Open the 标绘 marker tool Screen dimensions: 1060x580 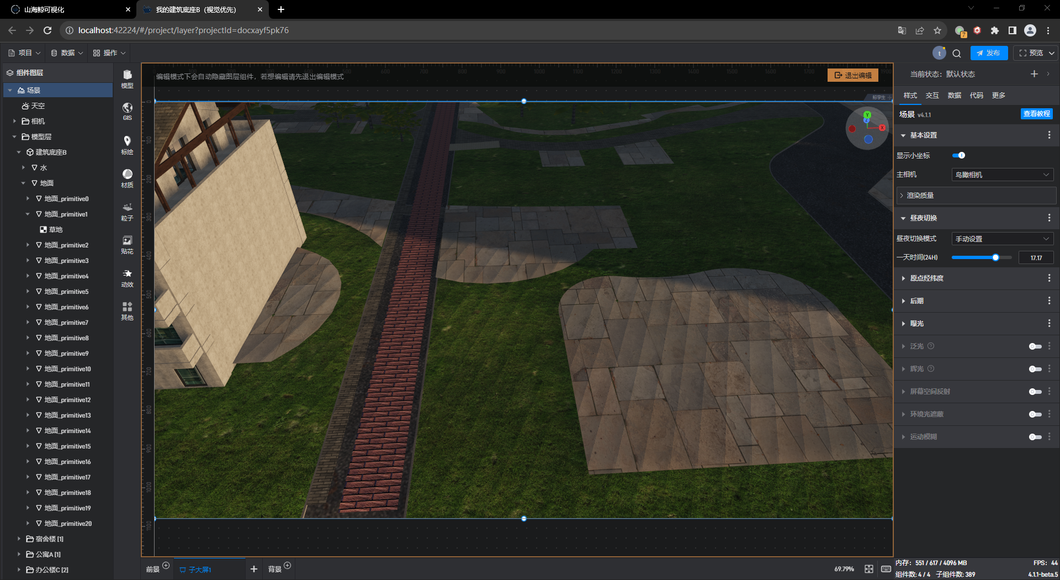click(x=127, y=145)
